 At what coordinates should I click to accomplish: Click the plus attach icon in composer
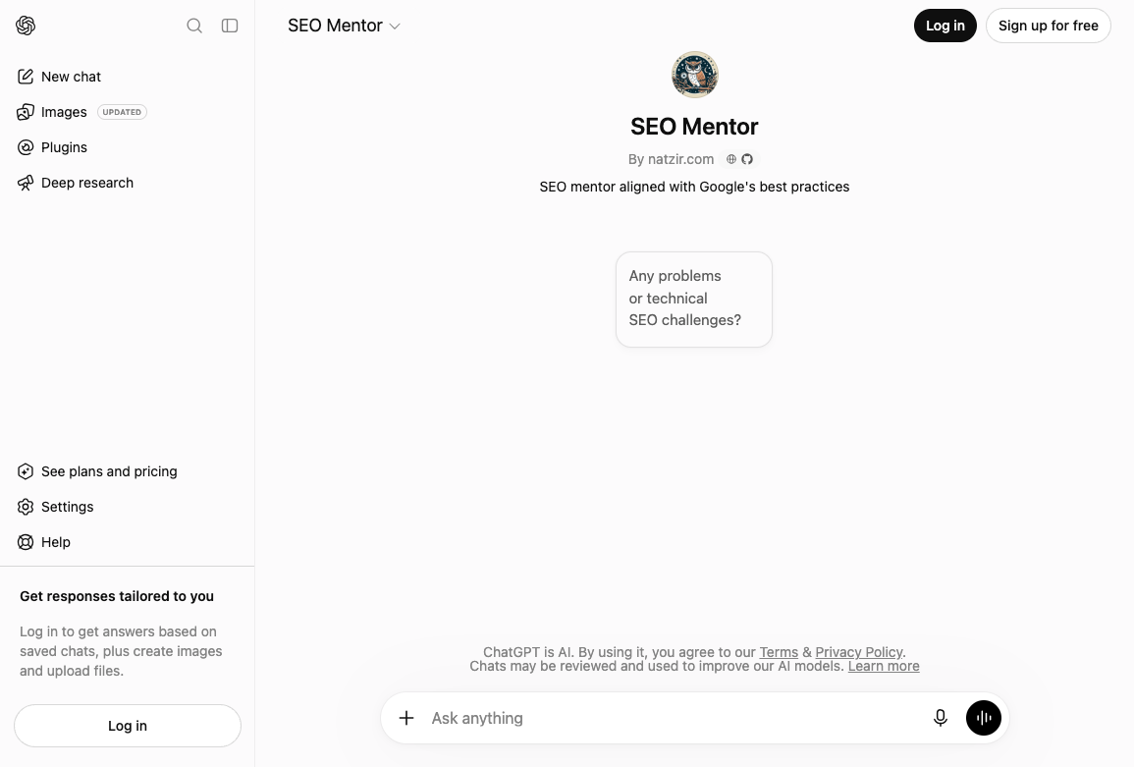click(406, 718)
